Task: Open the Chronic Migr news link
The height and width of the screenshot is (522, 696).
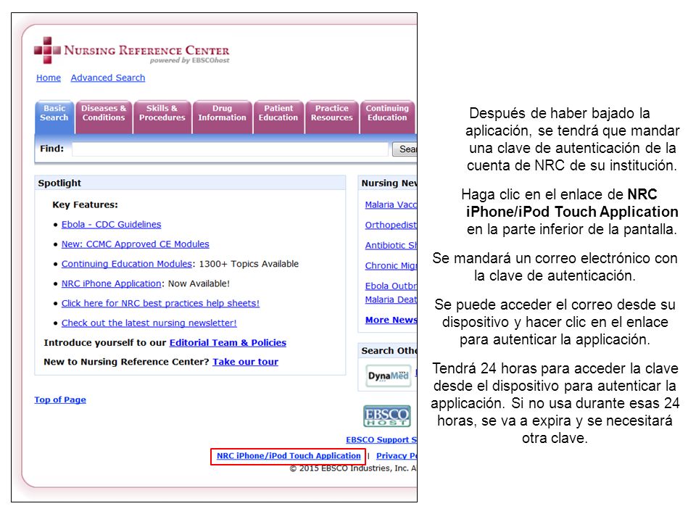Action: [x=391, y=265]
